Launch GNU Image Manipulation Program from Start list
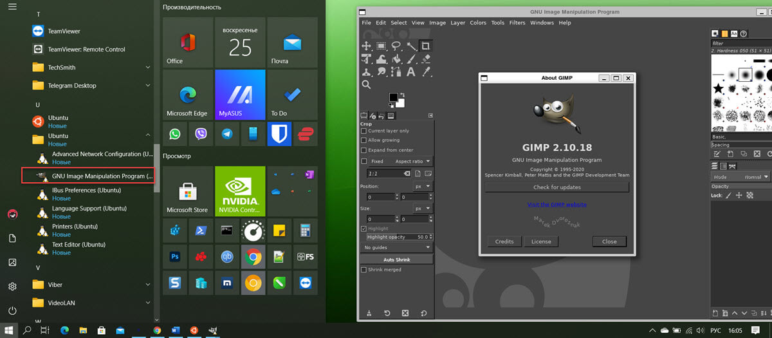The width and height of the screenshot is (772, 338). click(88, 175)
